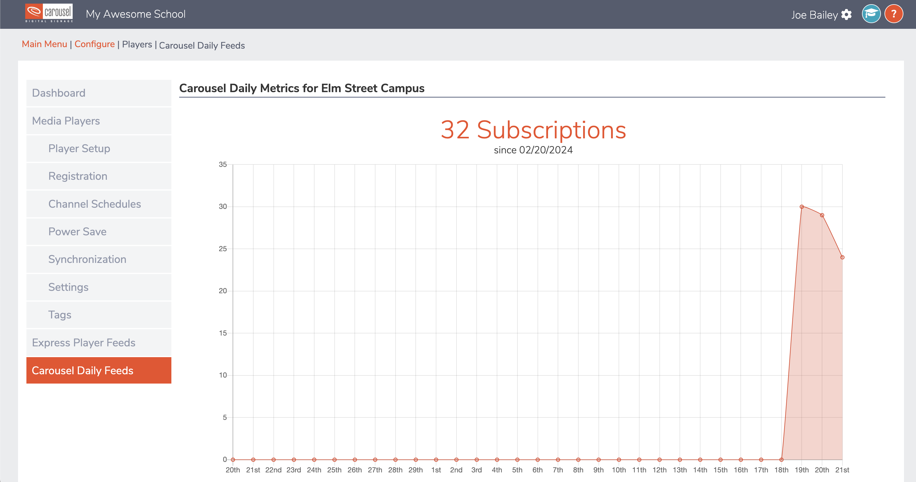
Task: Click the chart data point at 29th
Action: [416, 459]
